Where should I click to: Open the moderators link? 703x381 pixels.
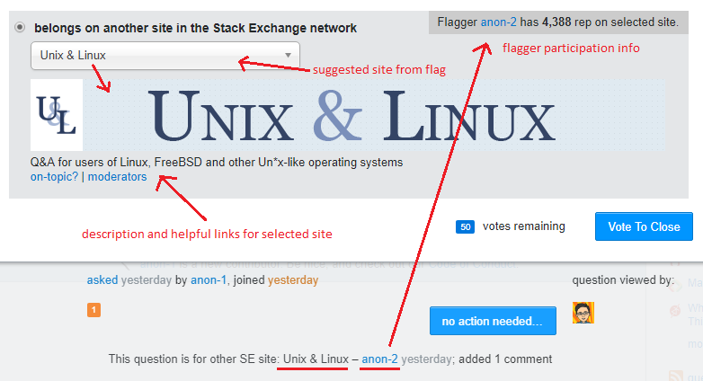pos(117,177)
